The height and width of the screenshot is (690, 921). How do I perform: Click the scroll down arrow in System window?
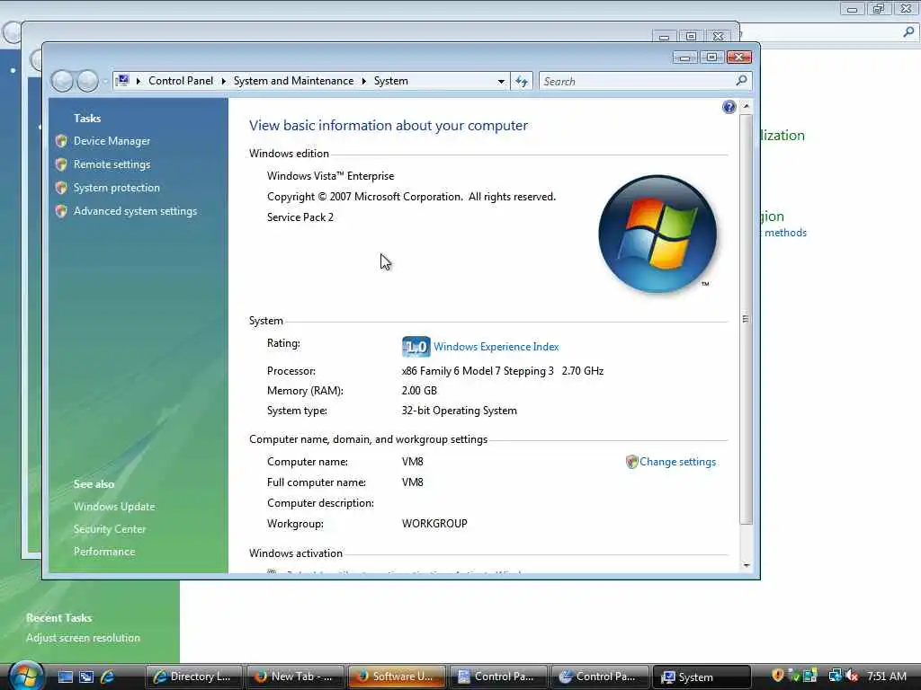[746, 565]
